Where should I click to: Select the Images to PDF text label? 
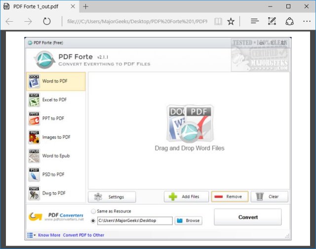click(x=56, y=137)
